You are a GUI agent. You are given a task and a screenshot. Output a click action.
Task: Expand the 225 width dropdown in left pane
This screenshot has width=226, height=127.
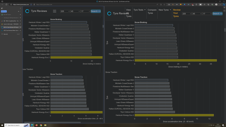tap(64, 11)
